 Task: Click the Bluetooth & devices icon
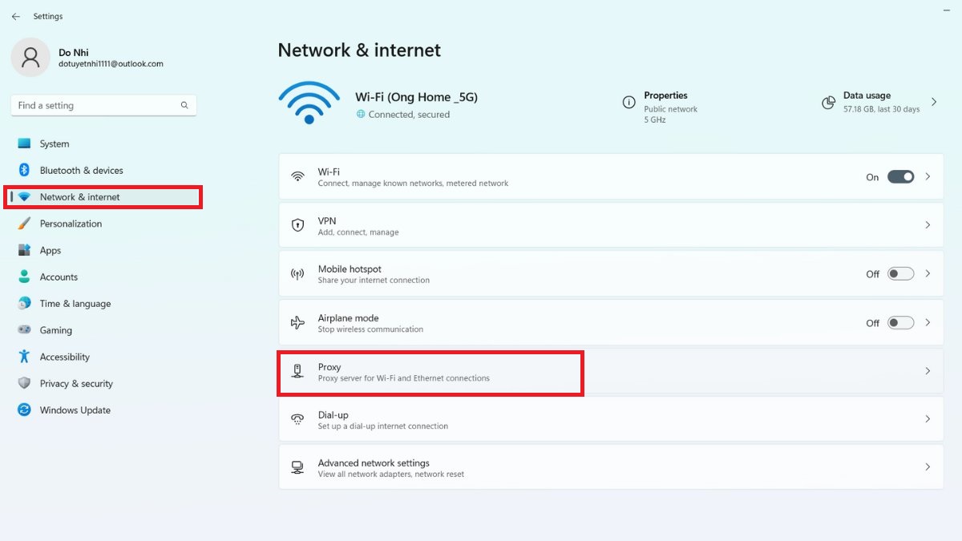point(24,170)
